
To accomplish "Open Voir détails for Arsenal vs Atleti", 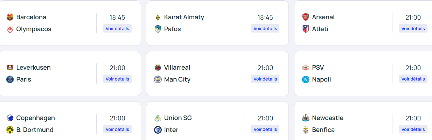I will [413, 29].
